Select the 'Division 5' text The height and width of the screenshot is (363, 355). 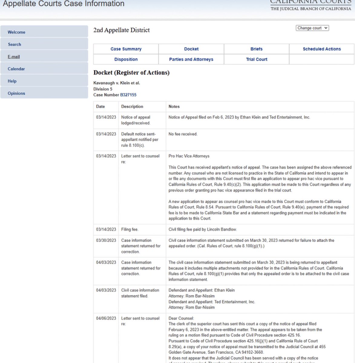(x=103, y=89)
